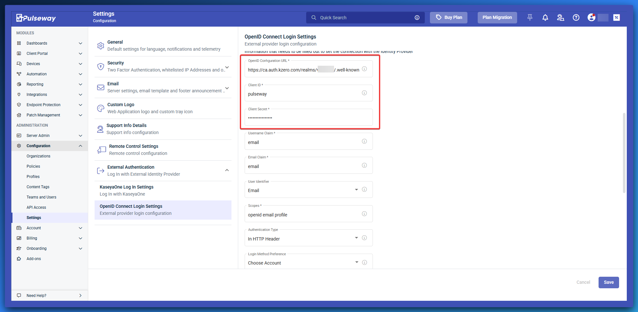Click the Pulseway logo

(x=36, y=18)
